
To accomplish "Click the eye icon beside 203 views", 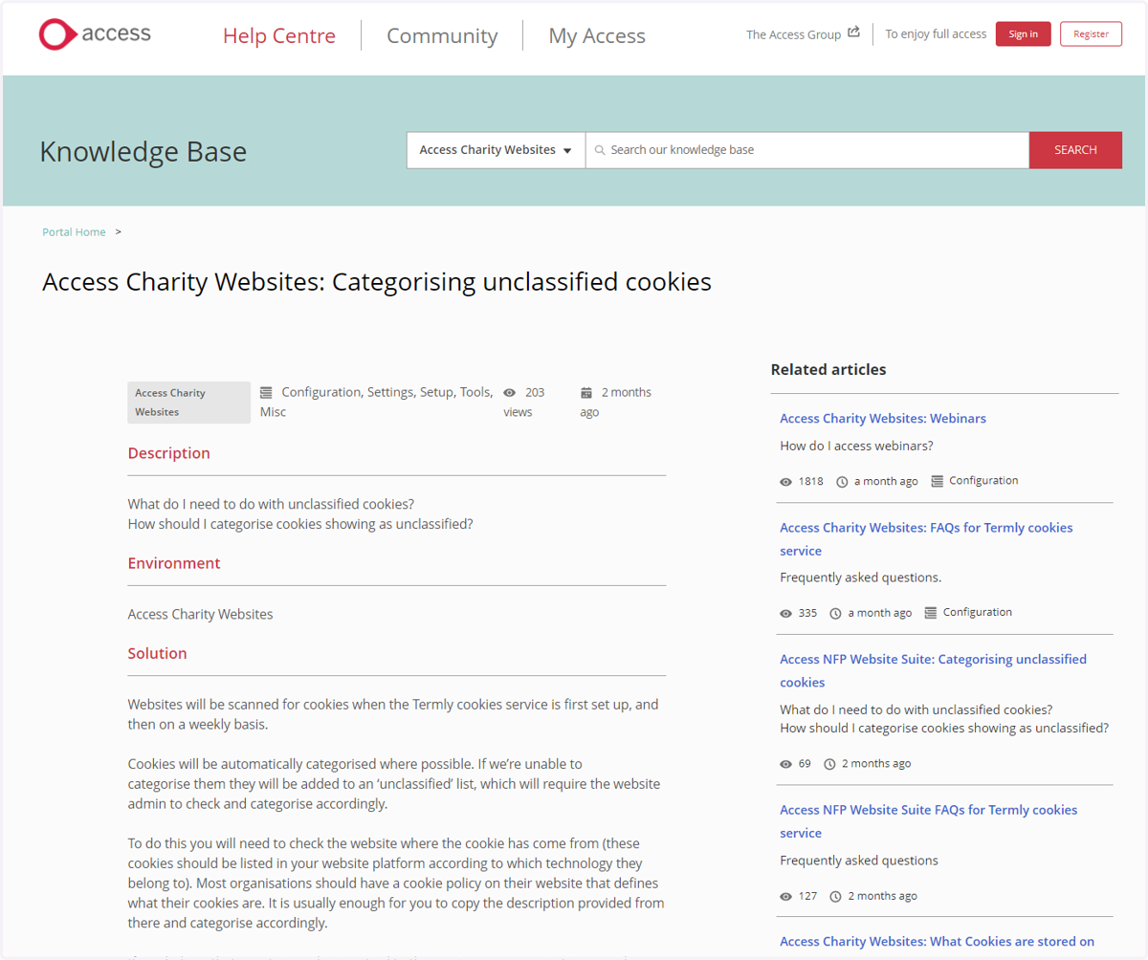I will click(x=510, y=392).
